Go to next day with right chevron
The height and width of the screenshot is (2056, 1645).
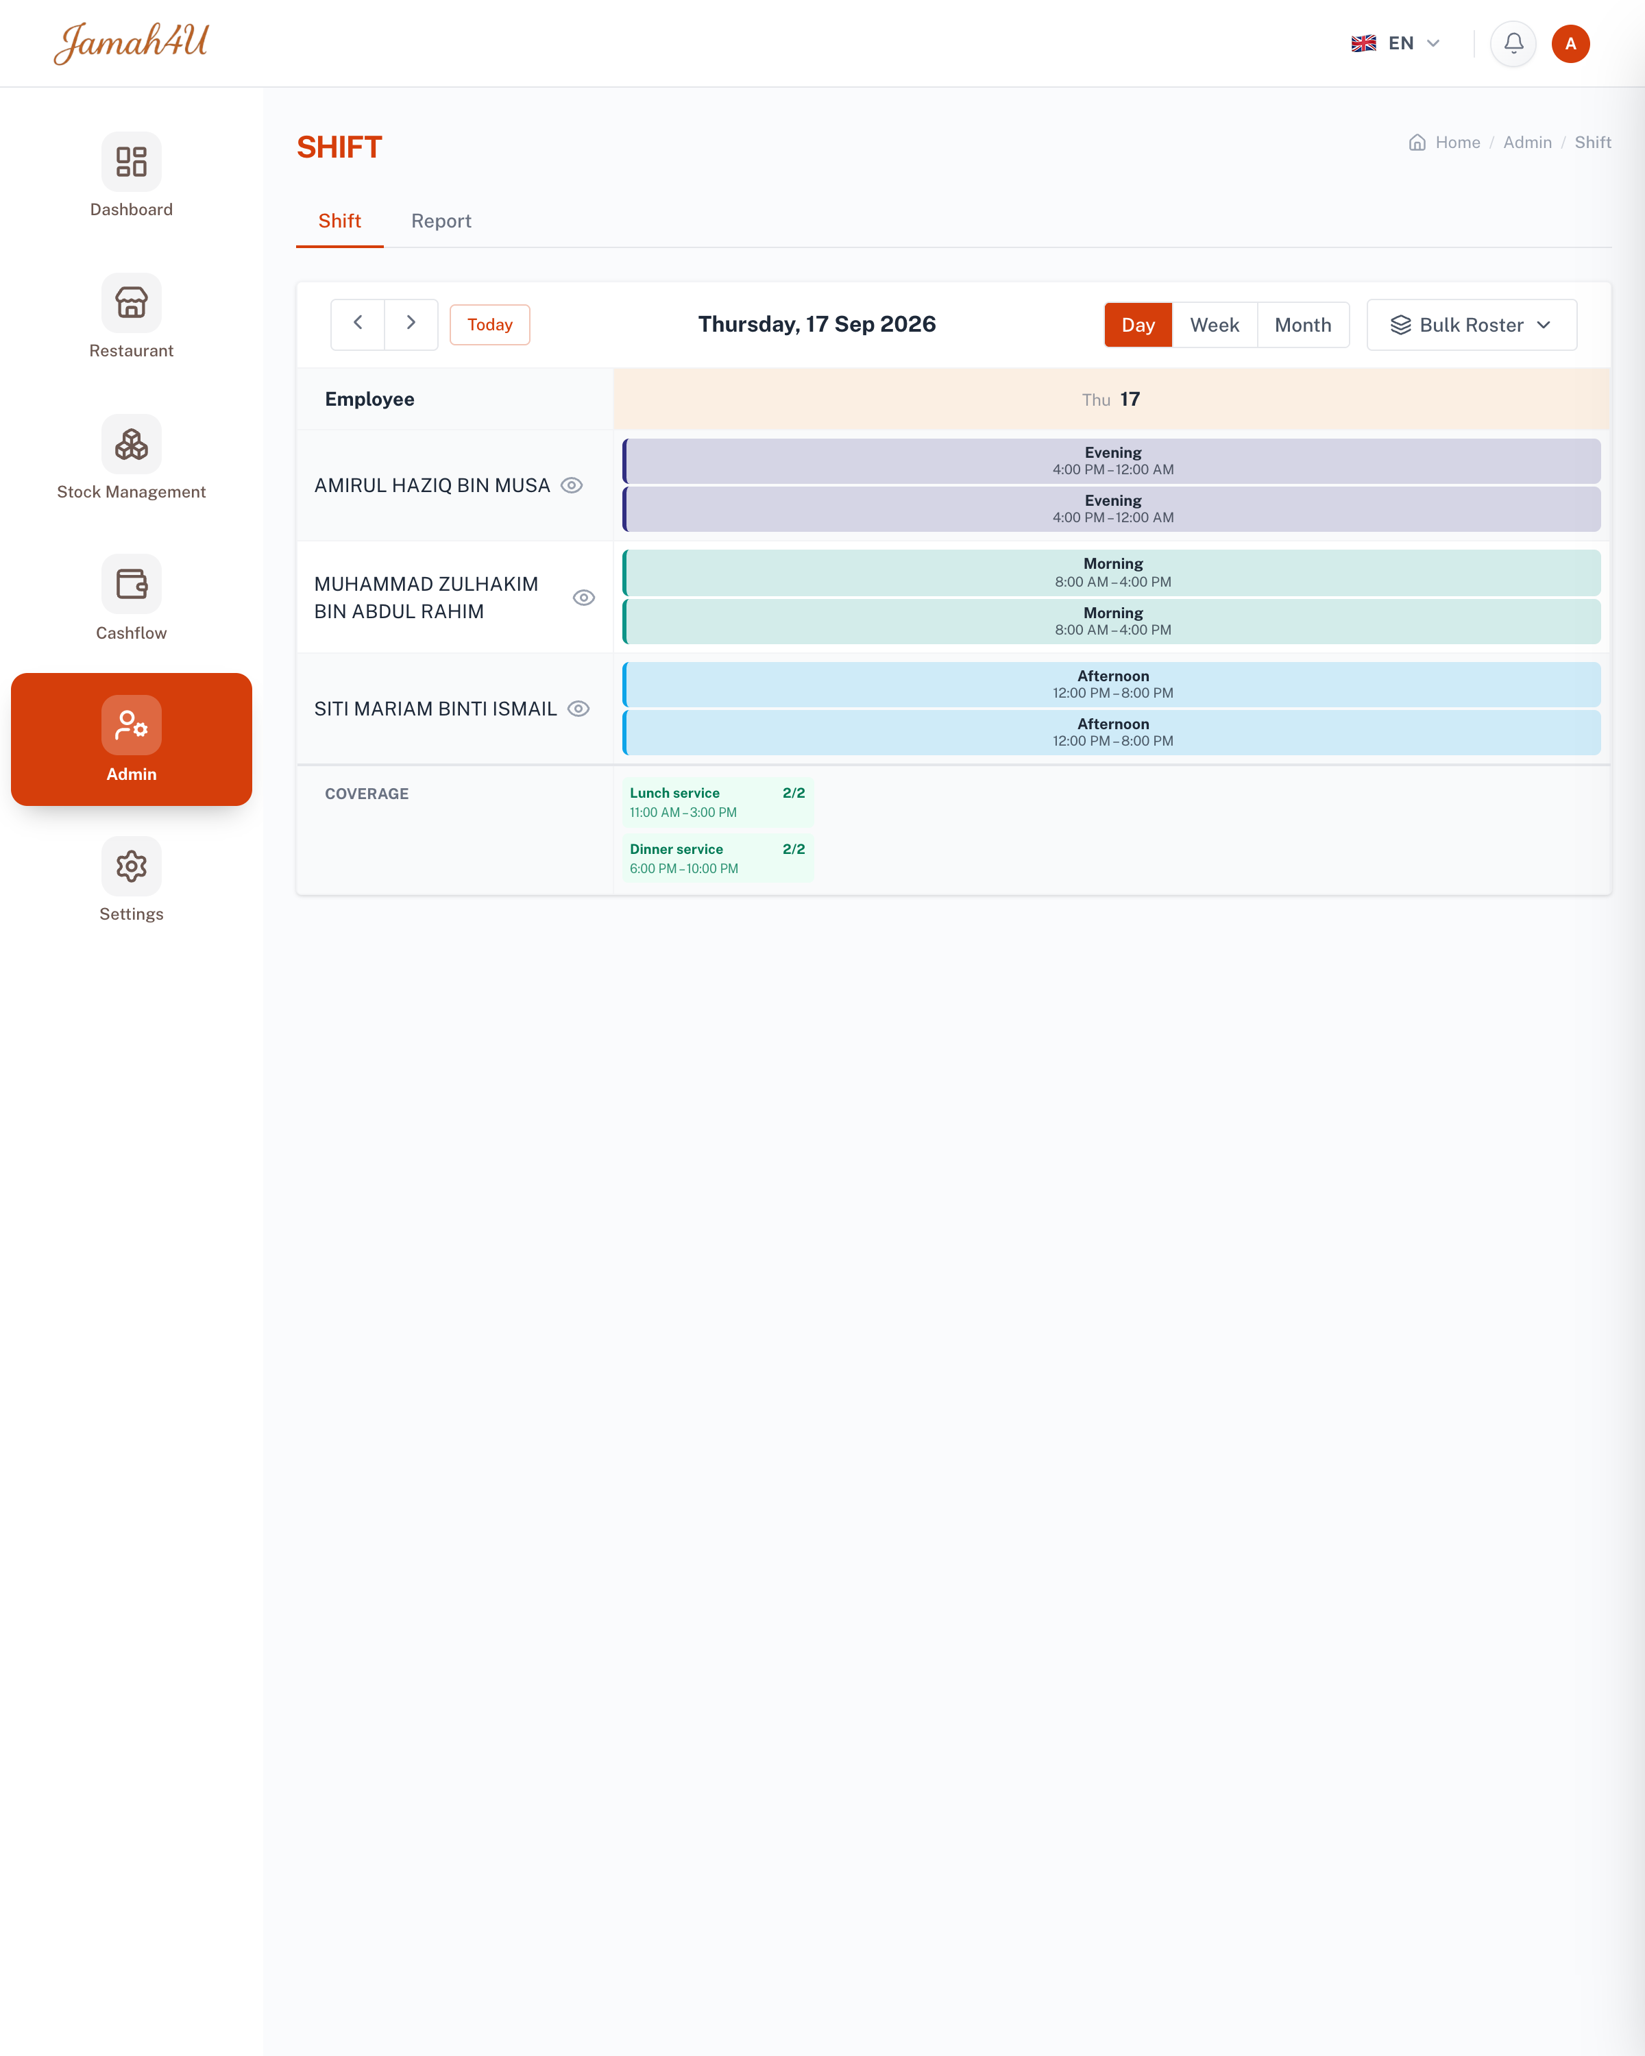tap(411, 324)
